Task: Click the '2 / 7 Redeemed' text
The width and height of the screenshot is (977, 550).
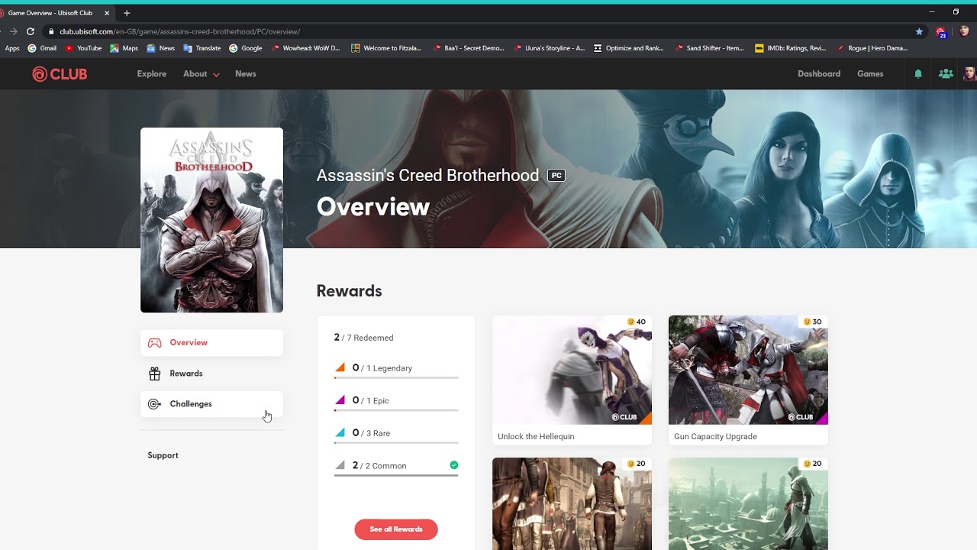Action: tap(363, 338)
